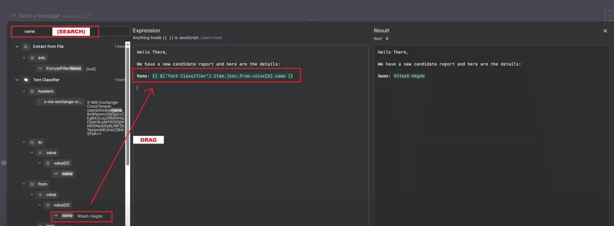Collapse the 'from' object chevron
Screen dimensions: 614x226
(24, 184)
